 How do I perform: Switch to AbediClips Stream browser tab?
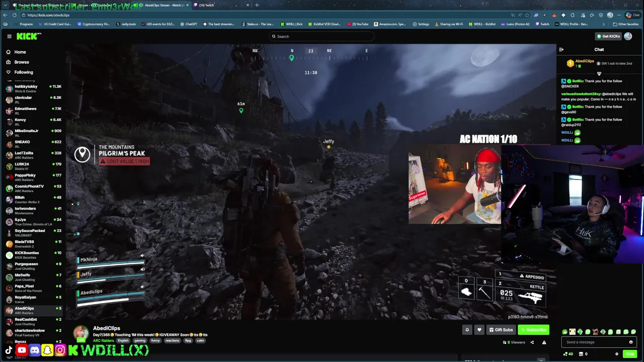click(161, 5)
